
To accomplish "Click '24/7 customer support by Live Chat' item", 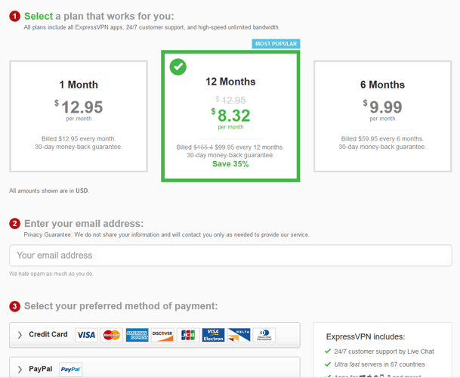I will [x=384, y=352].
